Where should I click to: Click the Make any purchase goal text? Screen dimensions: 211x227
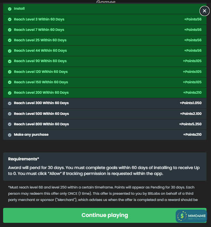31,135
